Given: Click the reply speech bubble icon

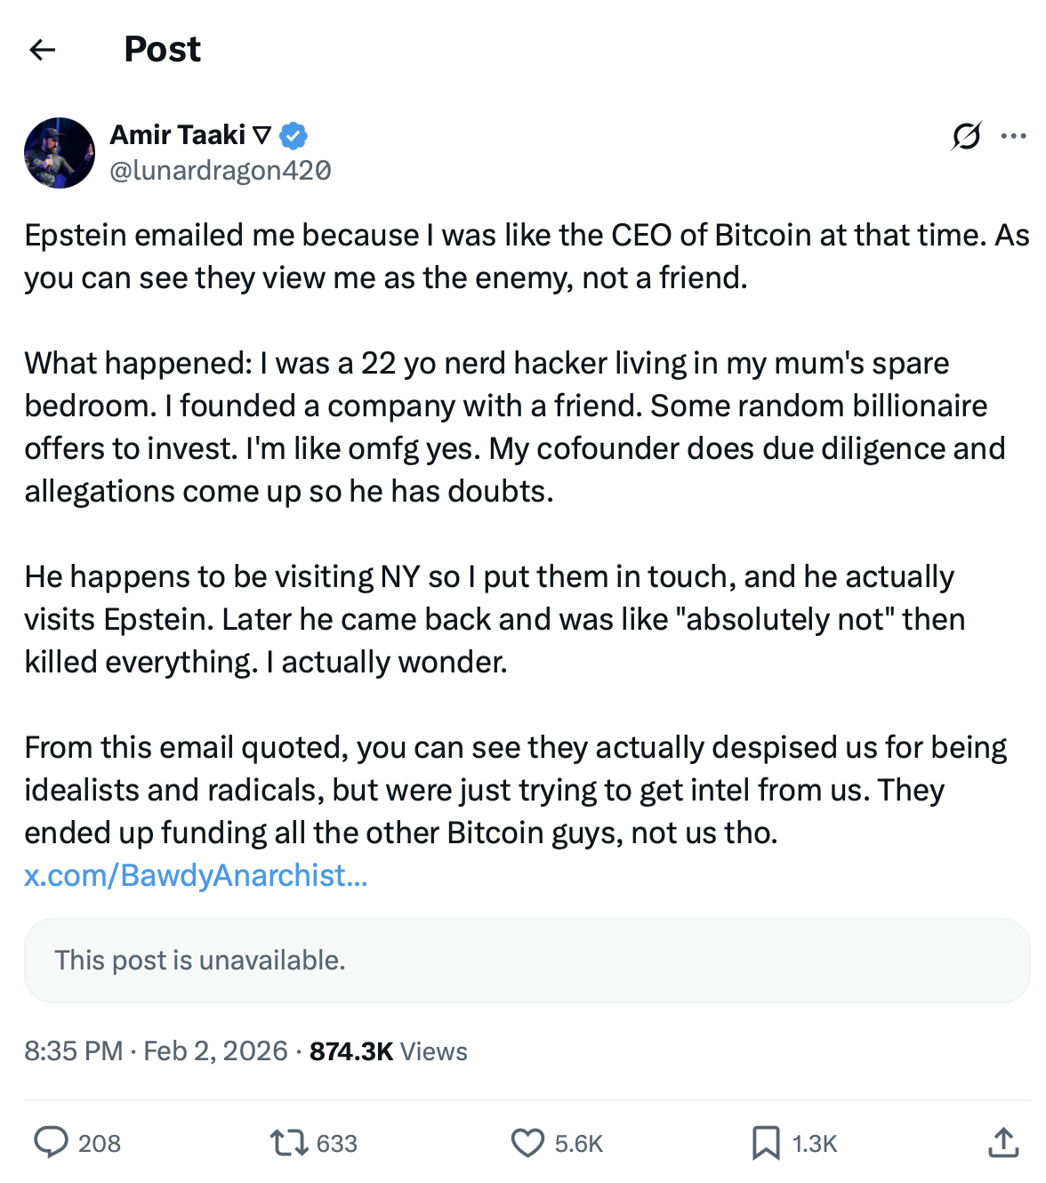Looking at the screenshot, I should coord(51,1143).
